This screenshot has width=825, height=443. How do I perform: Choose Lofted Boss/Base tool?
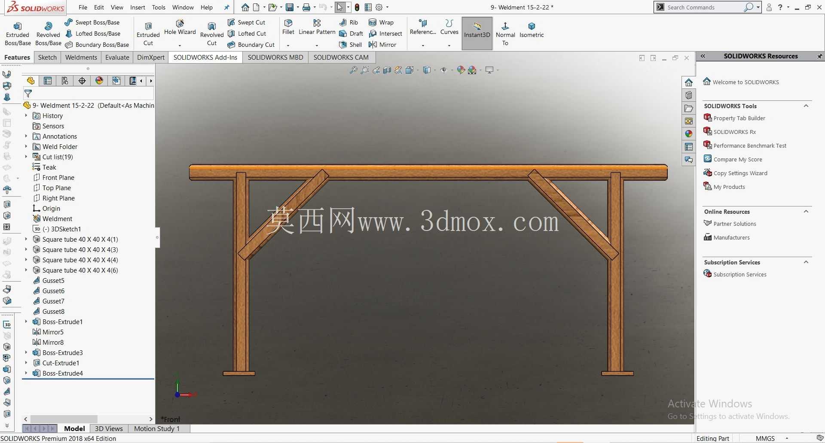pyautogui.click(x=93, y=33)
